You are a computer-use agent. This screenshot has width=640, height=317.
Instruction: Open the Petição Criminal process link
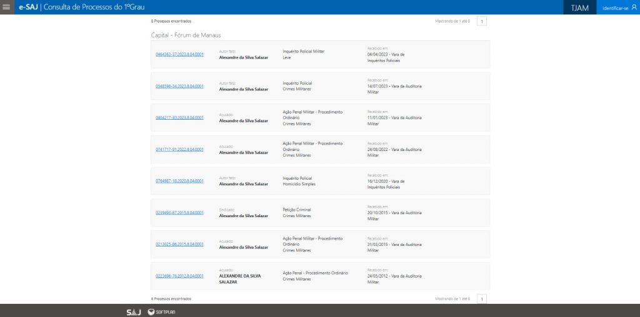point(179,213)
